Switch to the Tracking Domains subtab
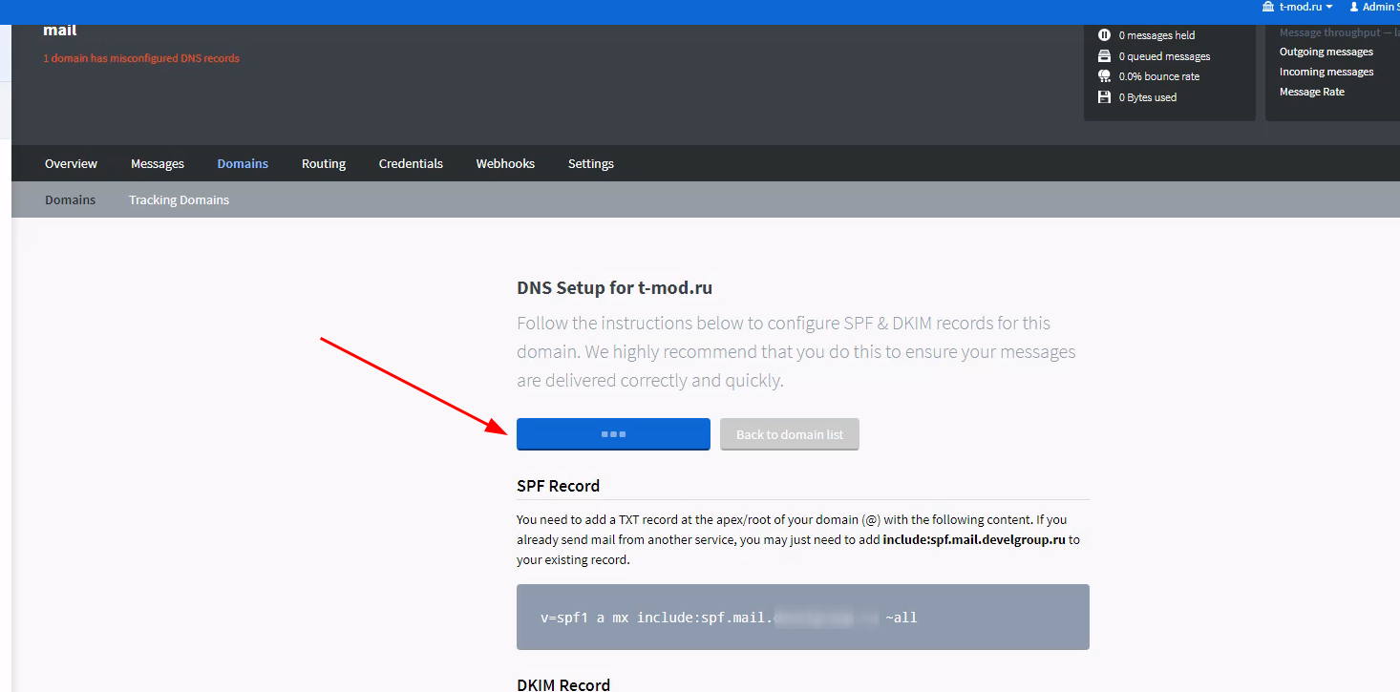The width and height of the screenshot is (1400, 692). (x=179, y=199)
